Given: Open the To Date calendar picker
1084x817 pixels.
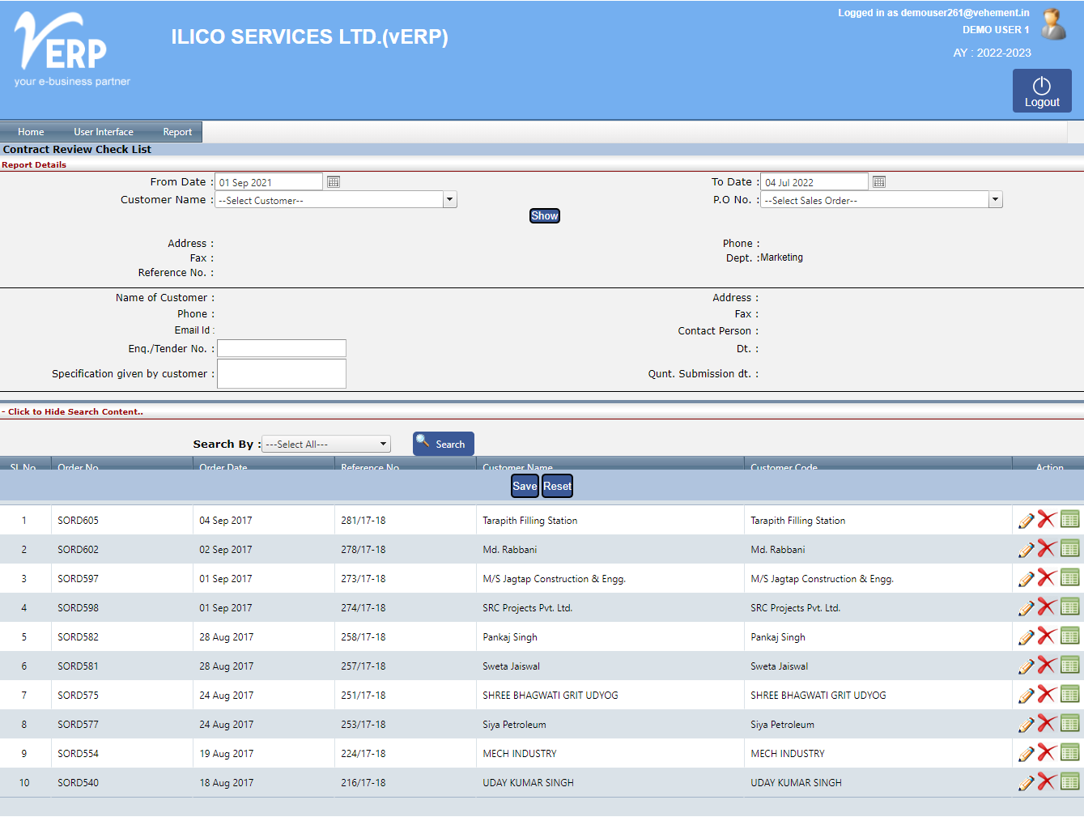Looking at the screenshot, I should 879,182.
